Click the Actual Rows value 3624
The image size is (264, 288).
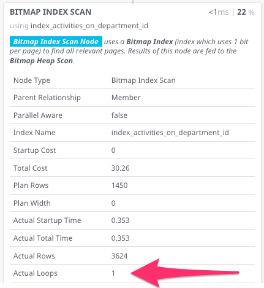(x=119, y=256)
